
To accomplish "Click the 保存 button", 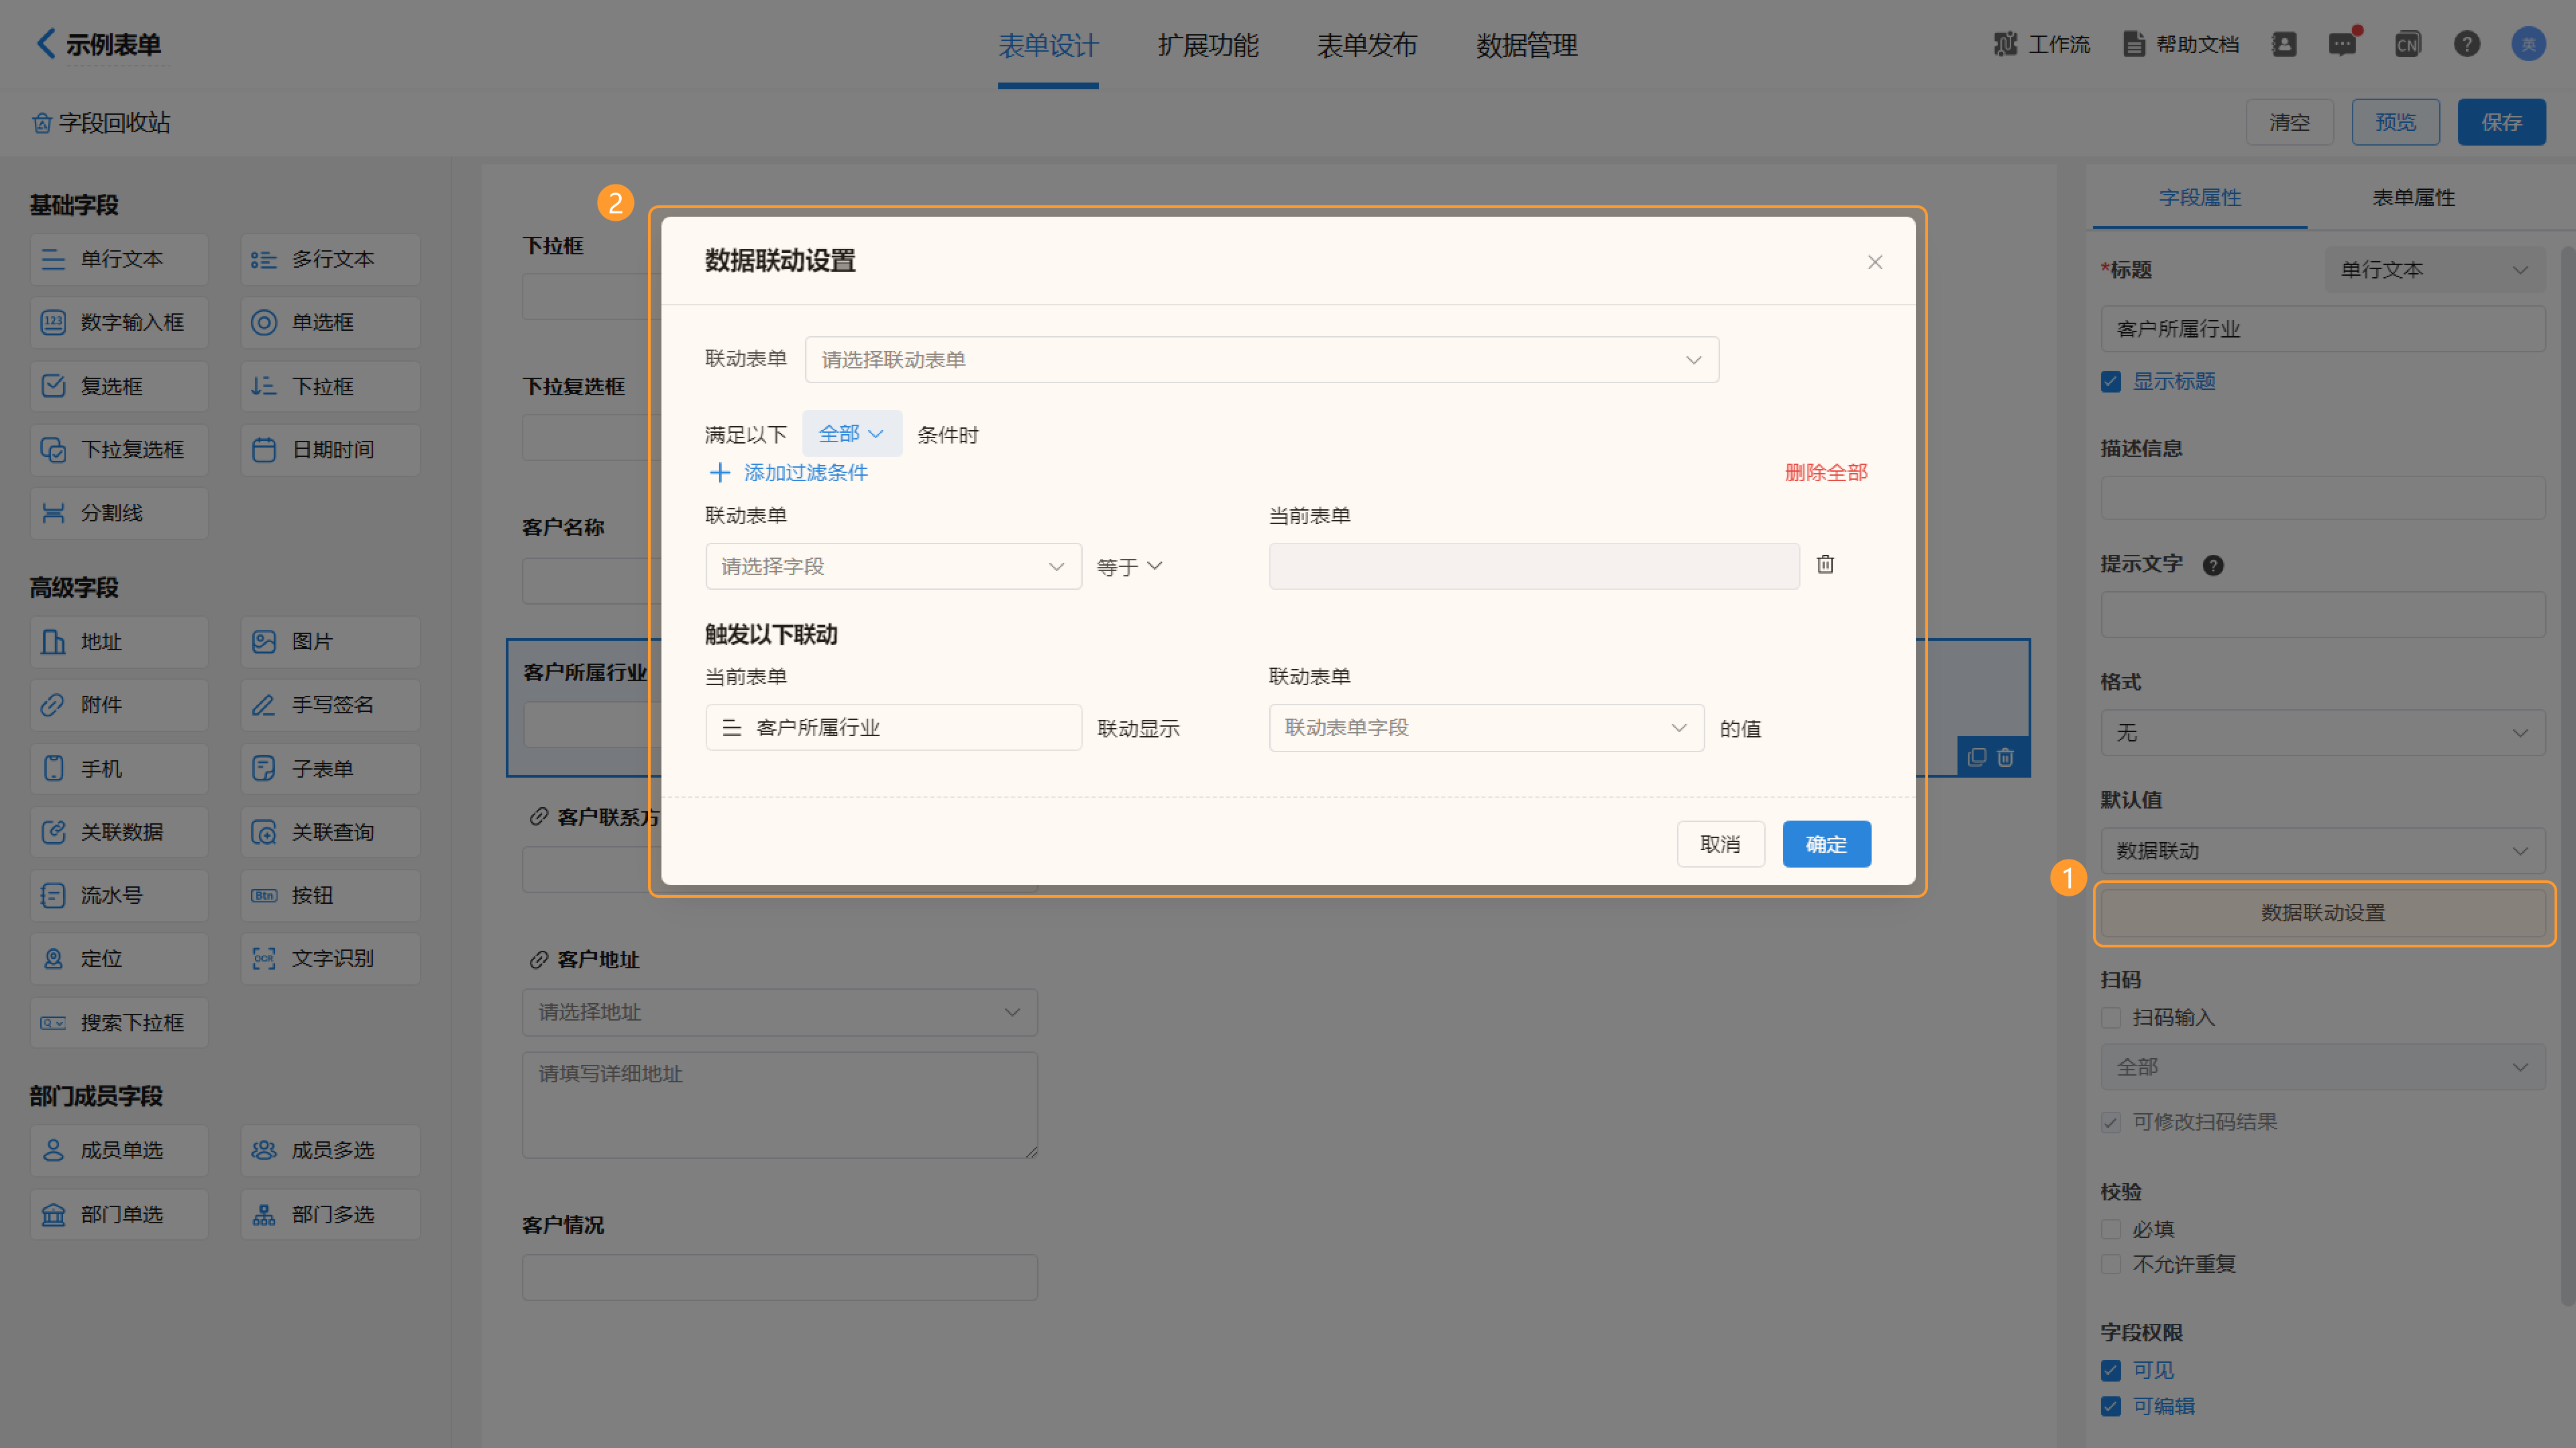I will click(x=2501, y=122).
